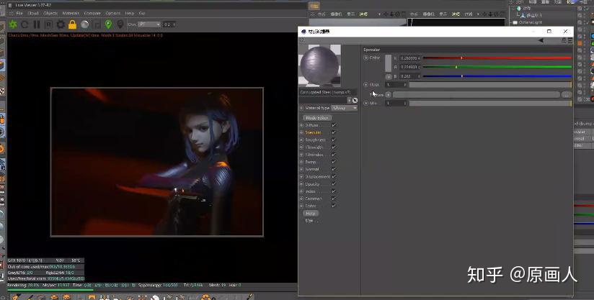Uncheck the Diffuse channel checkbox
The height and width of the screenshot is (300, 594).
coord(334,125)
